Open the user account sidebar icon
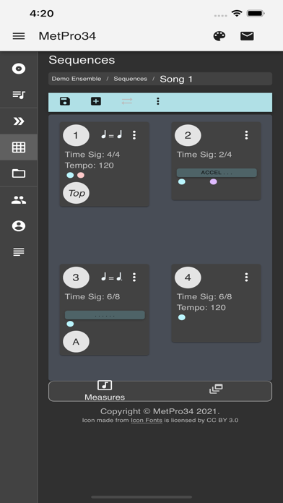Screen dimensions: 283x503 pos(19,226)
